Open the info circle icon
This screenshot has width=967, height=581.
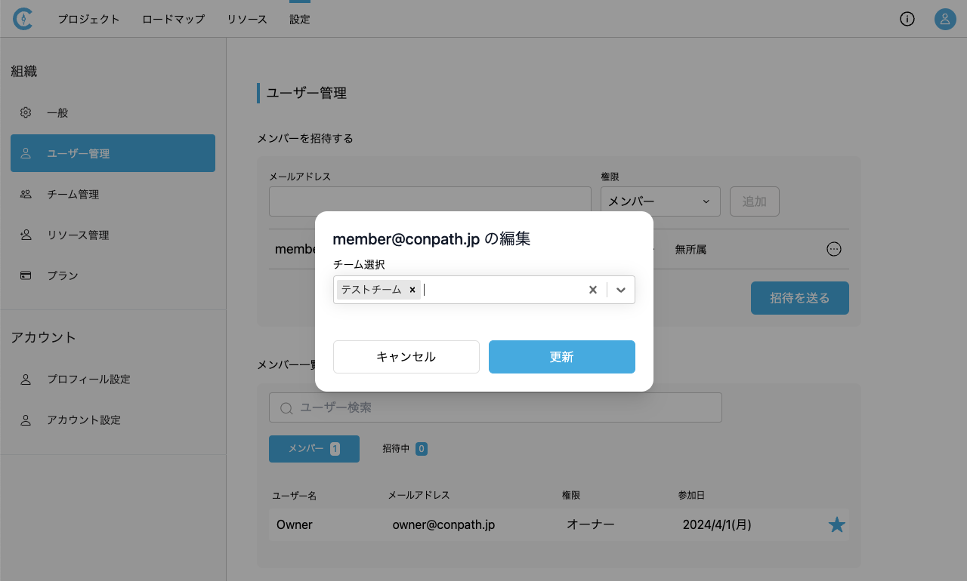(x=907, y=20)
